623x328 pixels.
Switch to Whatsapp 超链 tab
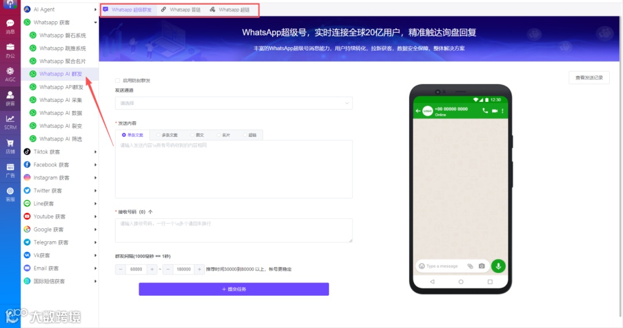(x=230, y=10)
